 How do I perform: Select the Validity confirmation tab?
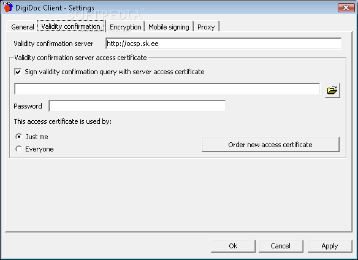pos(70,26)
